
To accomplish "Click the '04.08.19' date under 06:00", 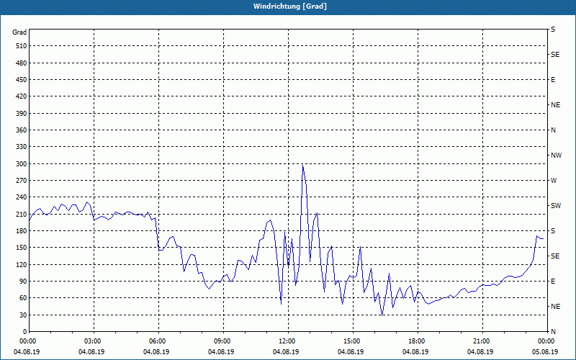I will click(156, 352).
